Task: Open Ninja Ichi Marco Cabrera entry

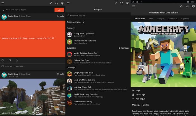Action: pyautogui.click(x=98, y=81)
